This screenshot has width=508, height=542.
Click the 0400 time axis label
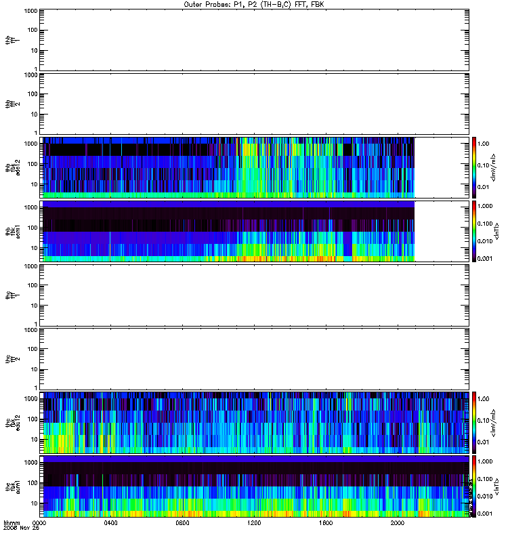[x=111, y=522]
